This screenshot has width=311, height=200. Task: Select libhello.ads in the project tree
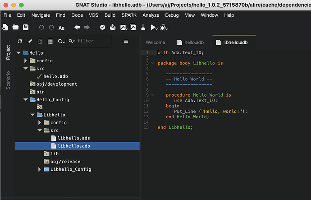[73, 138]
